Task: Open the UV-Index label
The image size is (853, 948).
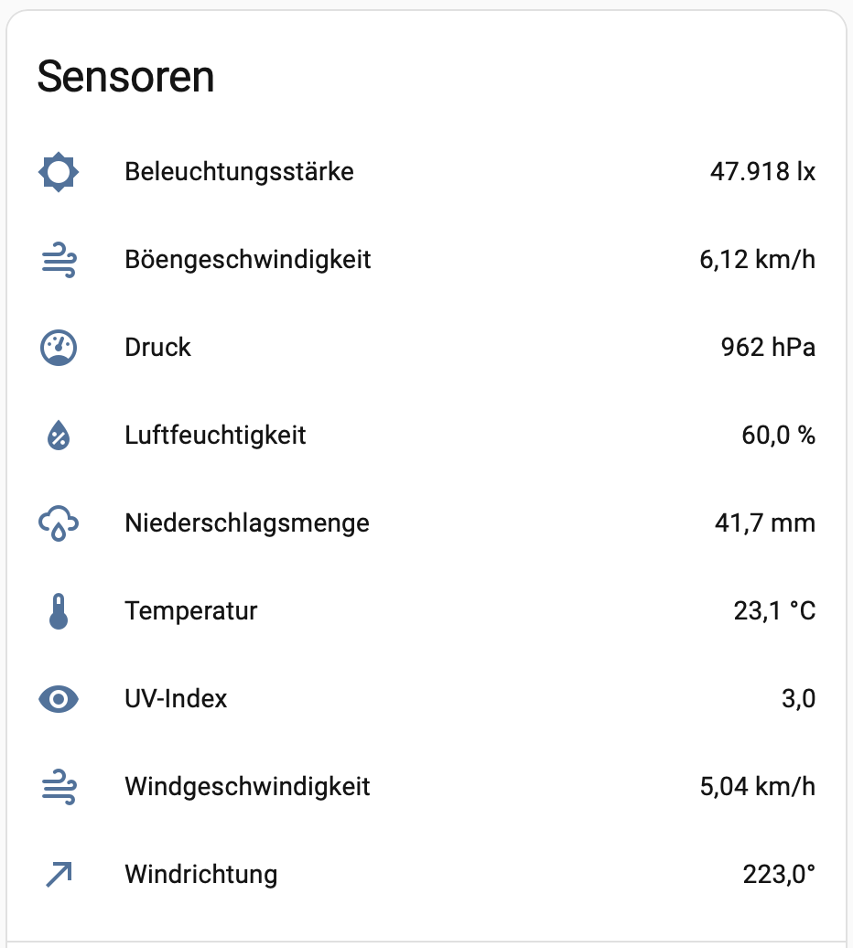Action: (x=176, y=699)
